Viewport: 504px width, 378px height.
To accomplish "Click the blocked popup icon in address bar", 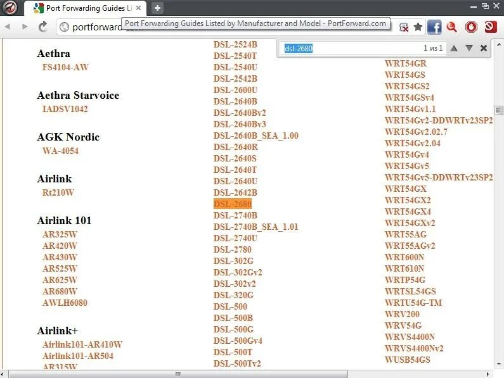I will pyautogui.click(x=404, y=27).
